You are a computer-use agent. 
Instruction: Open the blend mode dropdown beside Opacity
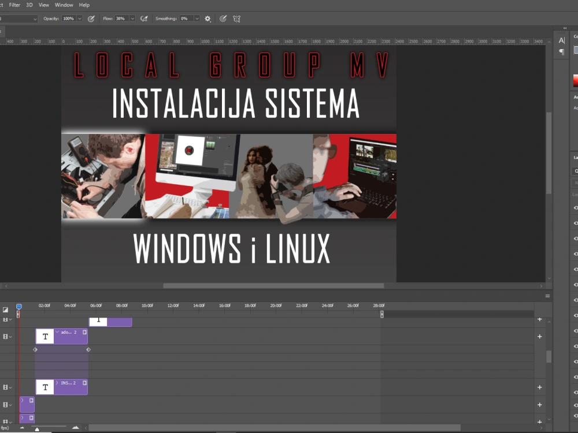(x=18, y=18)
